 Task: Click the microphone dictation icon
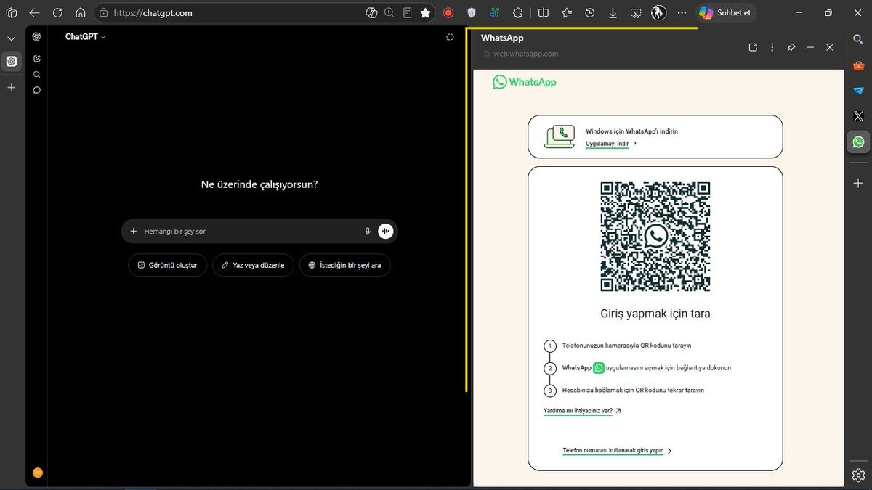click(368, 231)
